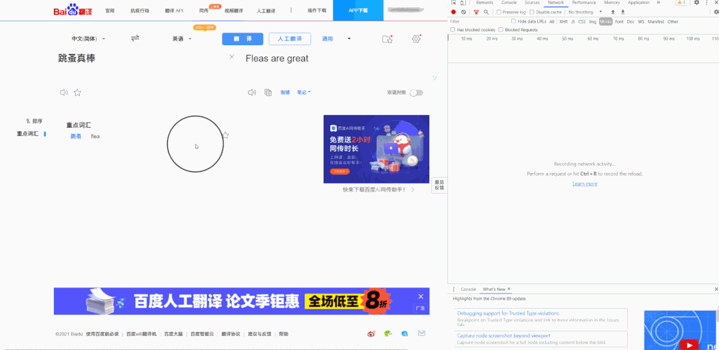Click the 意见反馈 feedback button
This screenshot has height=350, width=719.
[x=439, y=184]
